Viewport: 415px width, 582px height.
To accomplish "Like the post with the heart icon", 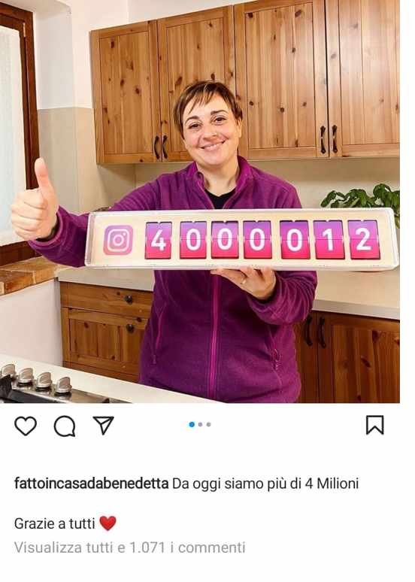I will coord(26,426).
